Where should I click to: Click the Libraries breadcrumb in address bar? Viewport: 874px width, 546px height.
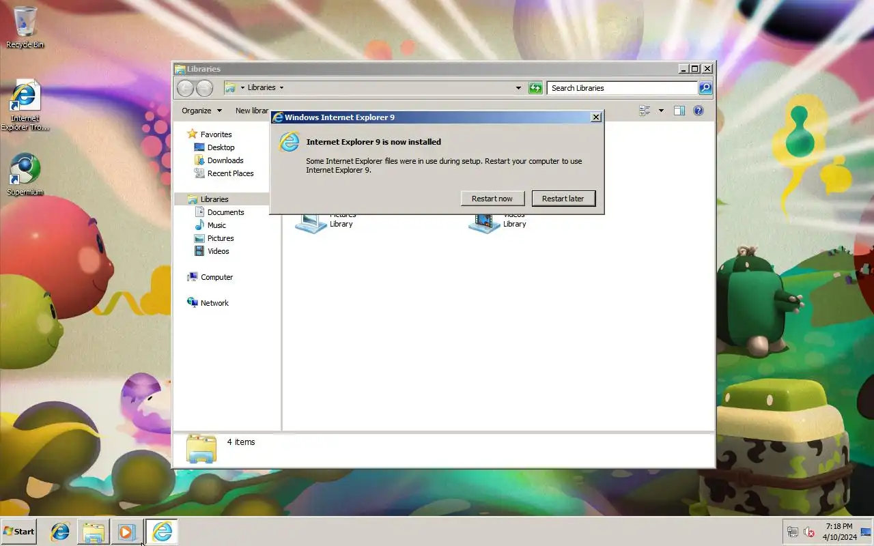pos(262,88)
